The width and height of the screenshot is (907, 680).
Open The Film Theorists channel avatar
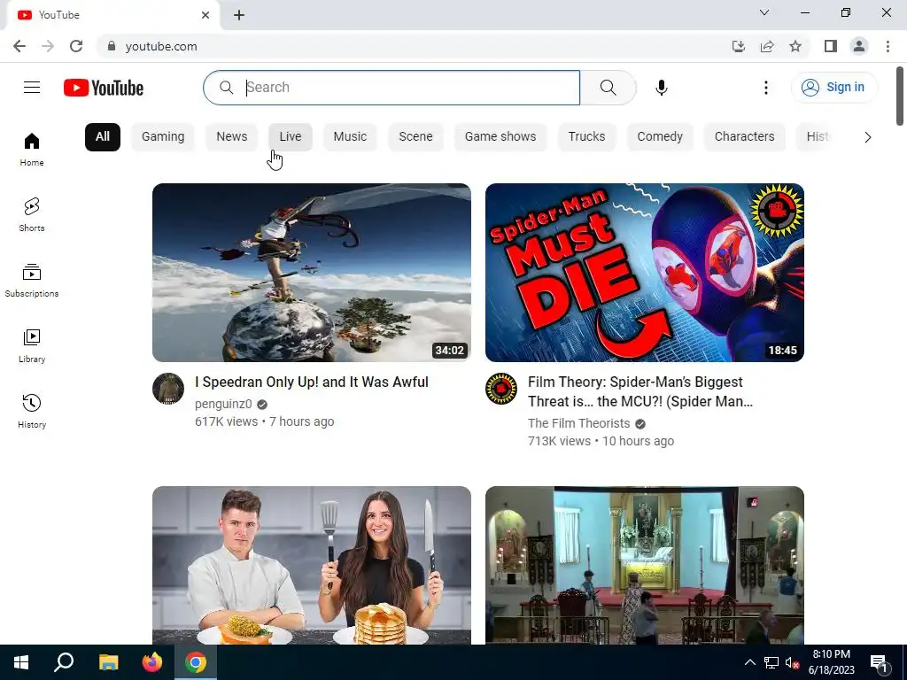pyautogui.click(x=501, y=389)
